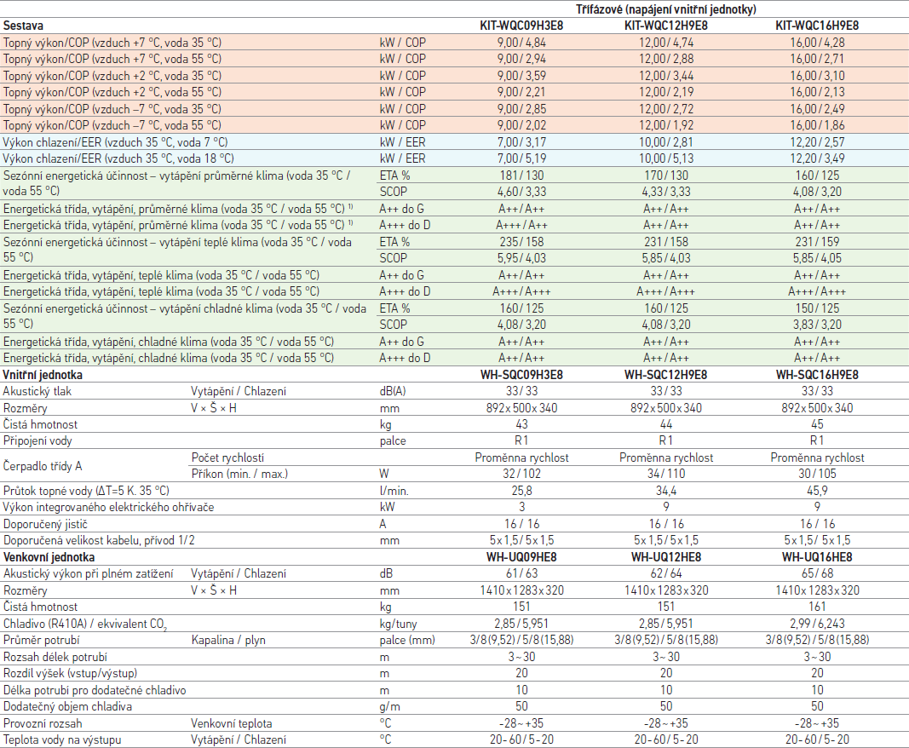
Task: Click cooling value 12,20/3,49
Action: click(x=817, y=158)
